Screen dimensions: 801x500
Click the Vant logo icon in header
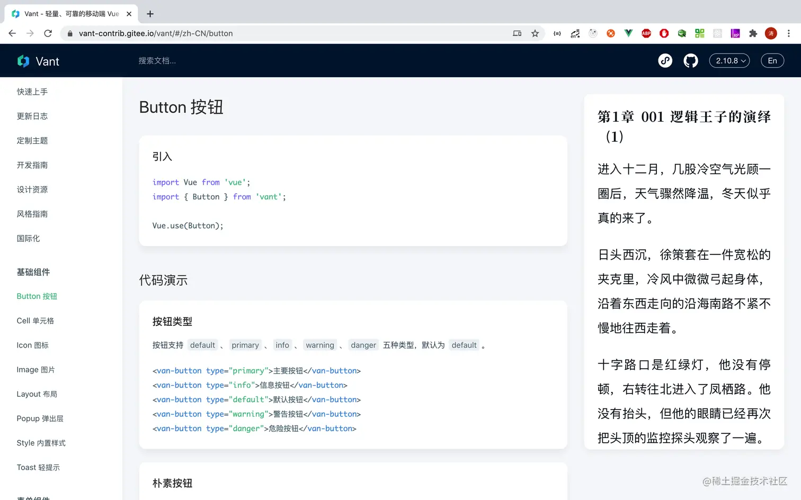[23, 61]
